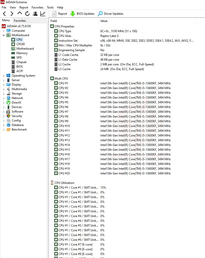Go up one level with Up arrow

click(x=19, y=13)
